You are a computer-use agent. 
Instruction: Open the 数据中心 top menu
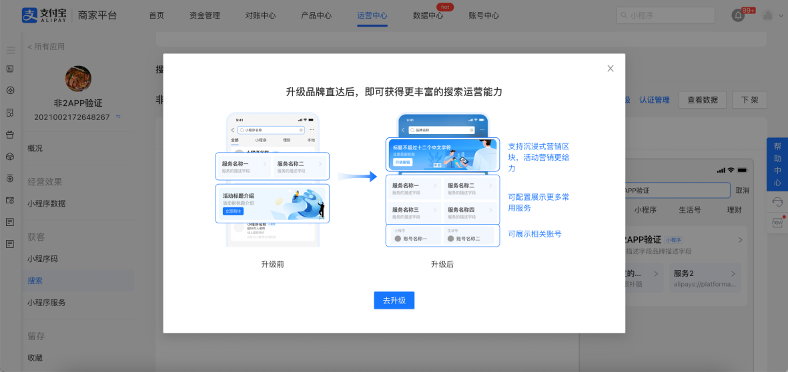[x=428, y=15]
